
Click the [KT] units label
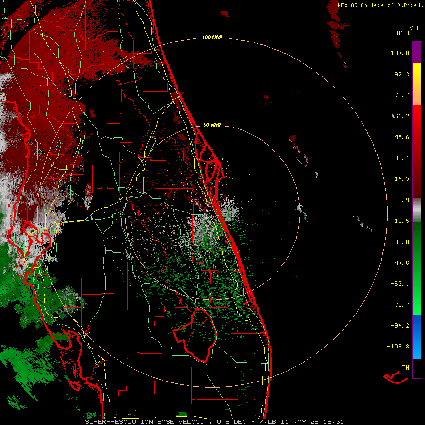(403, 33)
